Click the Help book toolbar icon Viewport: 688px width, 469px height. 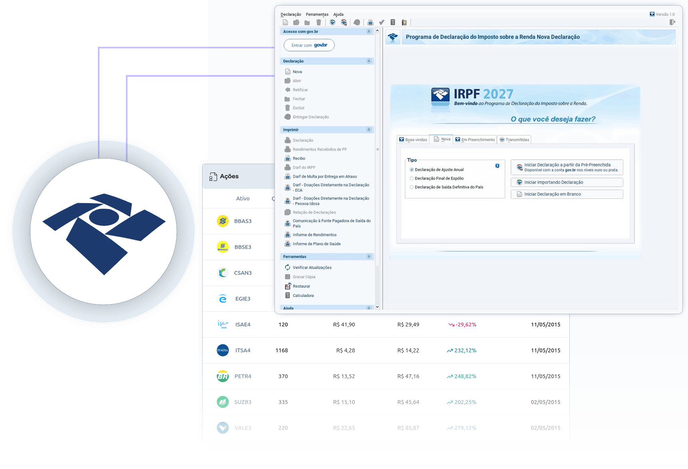click(404, 22)
